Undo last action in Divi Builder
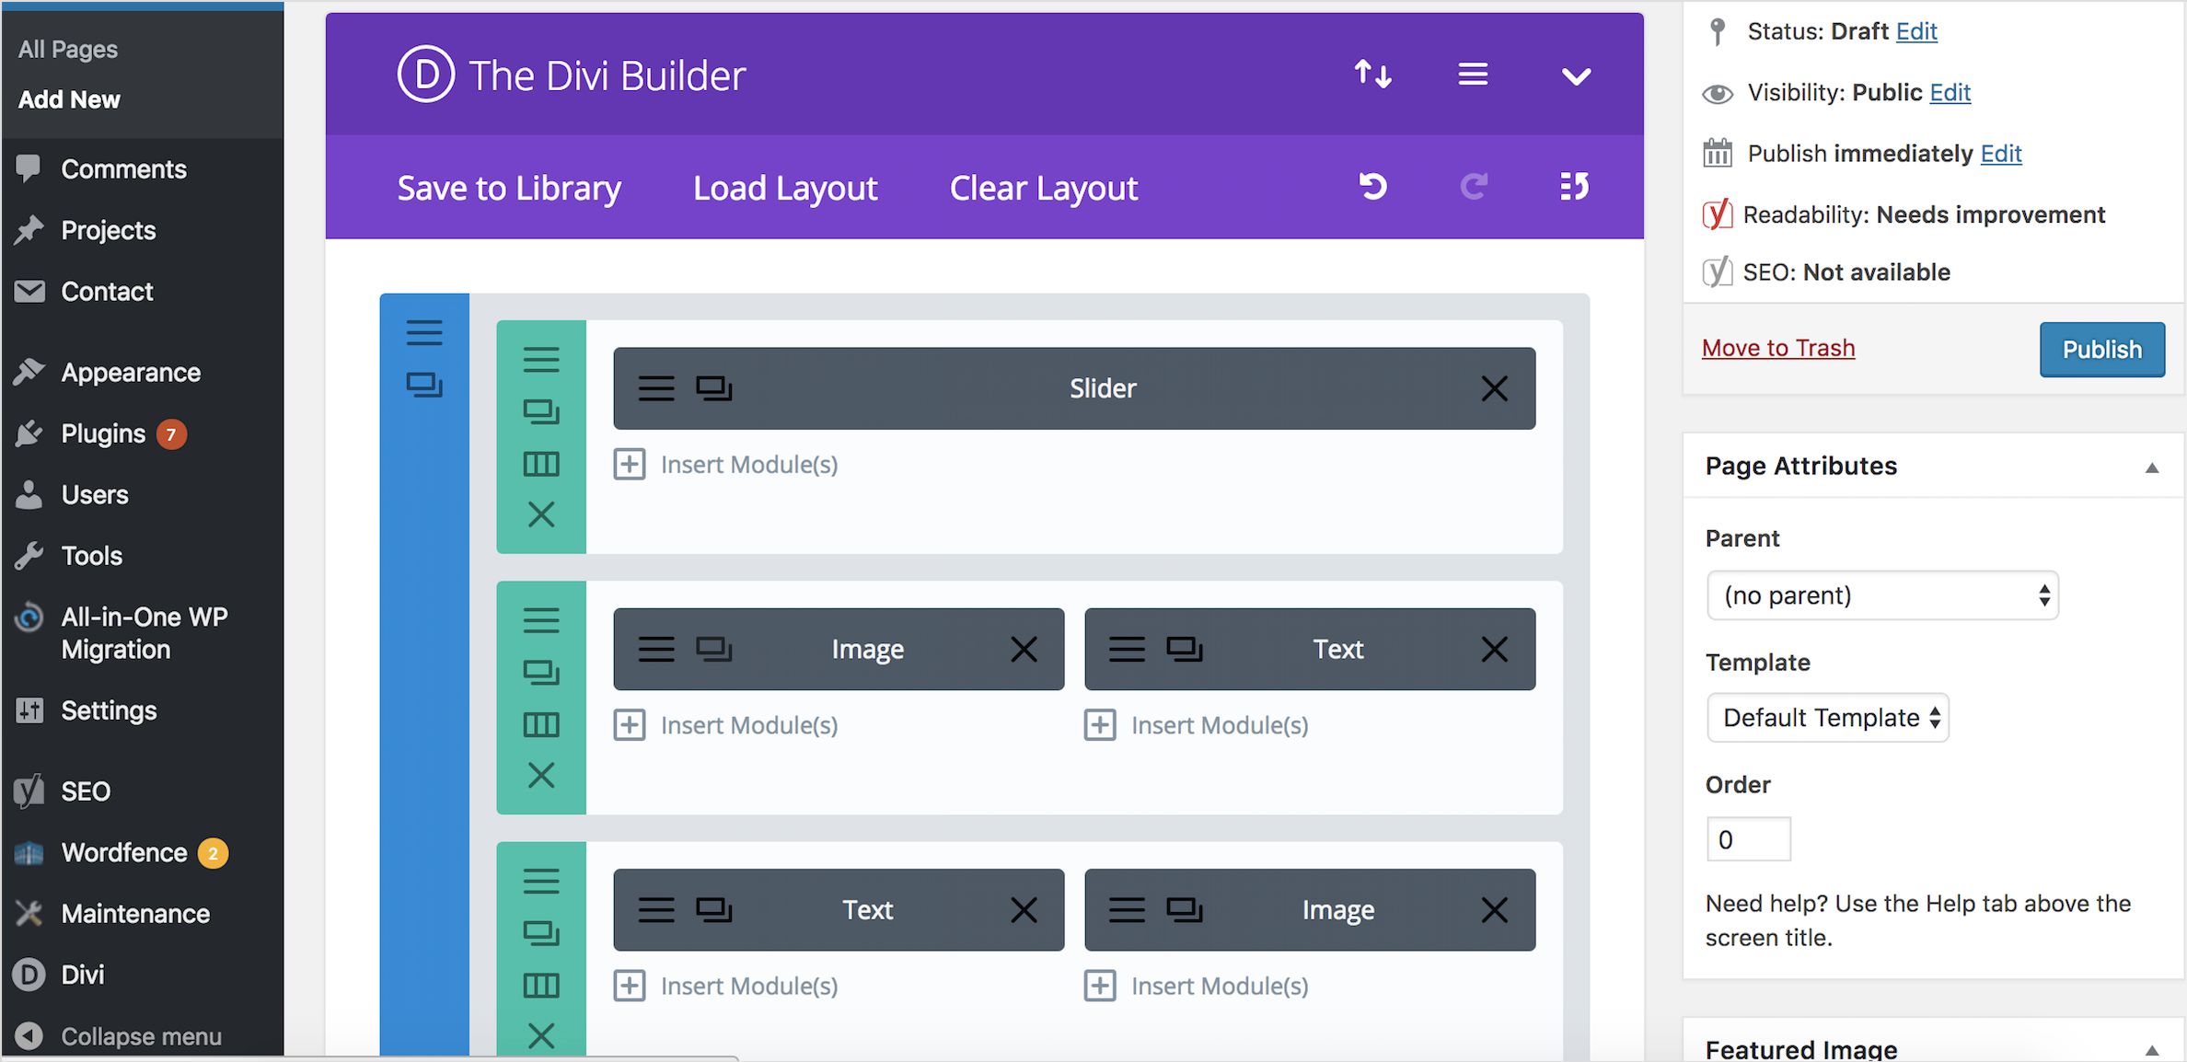This screenshot has width=2187, height=1062. pos(1372,187)
